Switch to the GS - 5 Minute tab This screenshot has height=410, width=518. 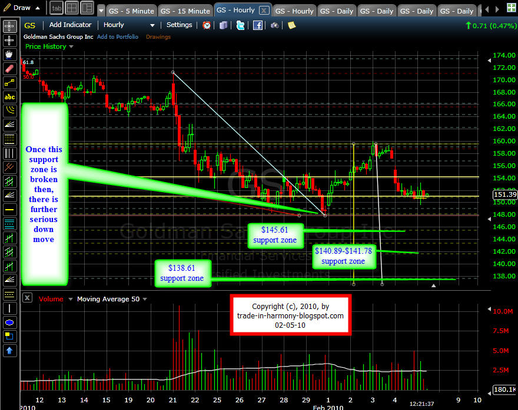tap(131, 11)
